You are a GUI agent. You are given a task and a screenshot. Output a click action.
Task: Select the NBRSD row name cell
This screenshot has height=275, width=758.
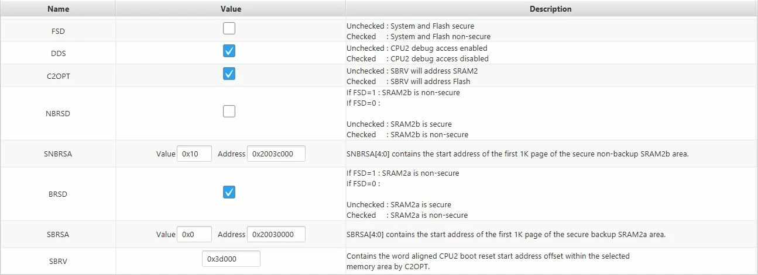(58, 113)
